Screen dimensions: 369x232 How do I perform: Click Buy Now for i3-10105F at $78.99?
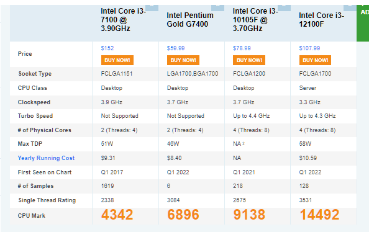click(x=249, y=60)
